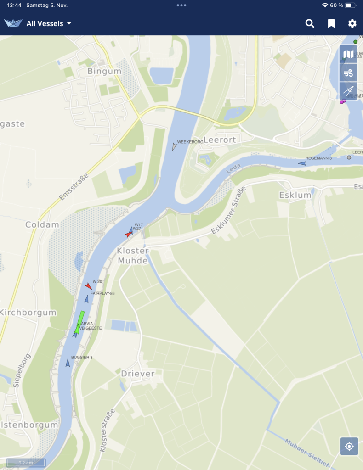Select the WEEKEBORG vessel marker

click(x=174, y=146)
